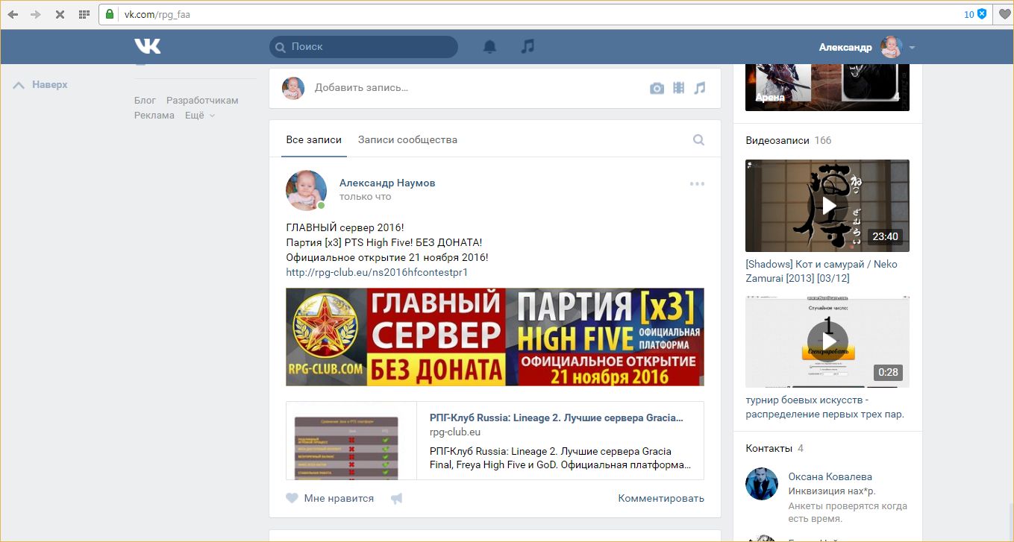Viewport: 1014px width, 542px height.
Task: Click the Комментировать link
Action: (660, 498)
